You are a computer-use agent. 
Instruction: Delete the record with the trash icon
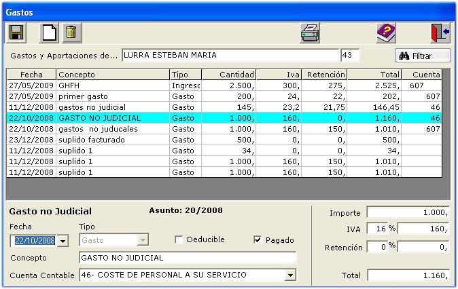click(x=71, y=33)
